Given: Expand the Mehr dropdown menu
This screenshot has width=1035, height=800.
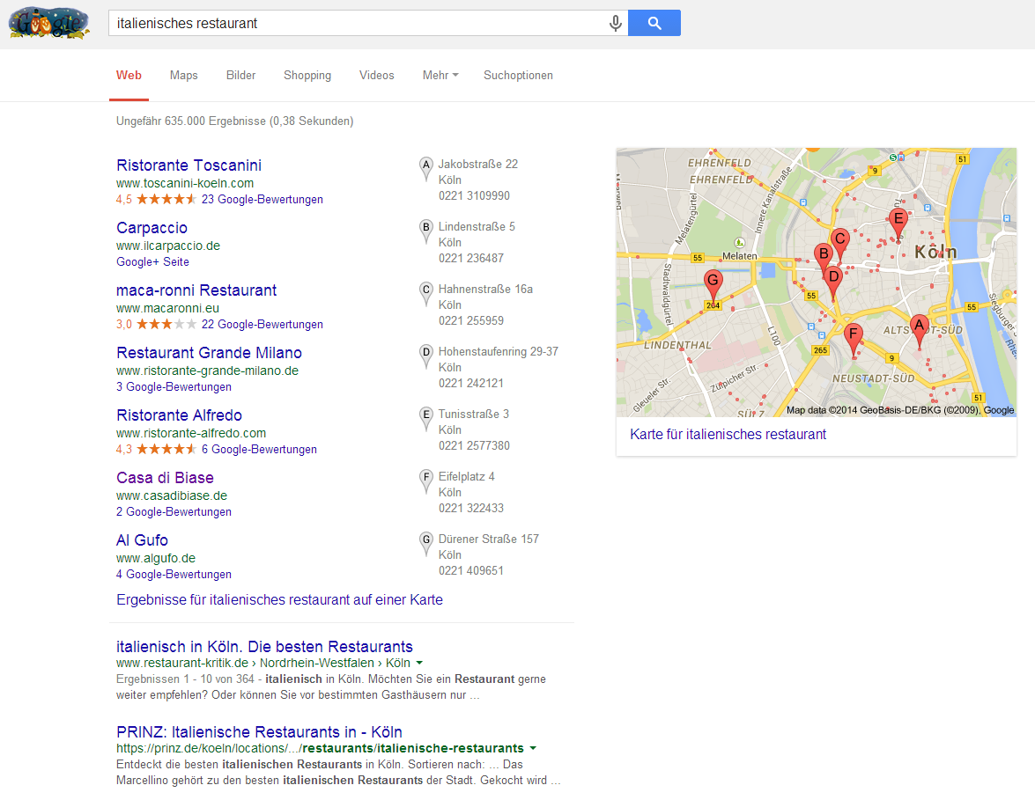Looking at the screenshot, I should [x=440, y=76].
